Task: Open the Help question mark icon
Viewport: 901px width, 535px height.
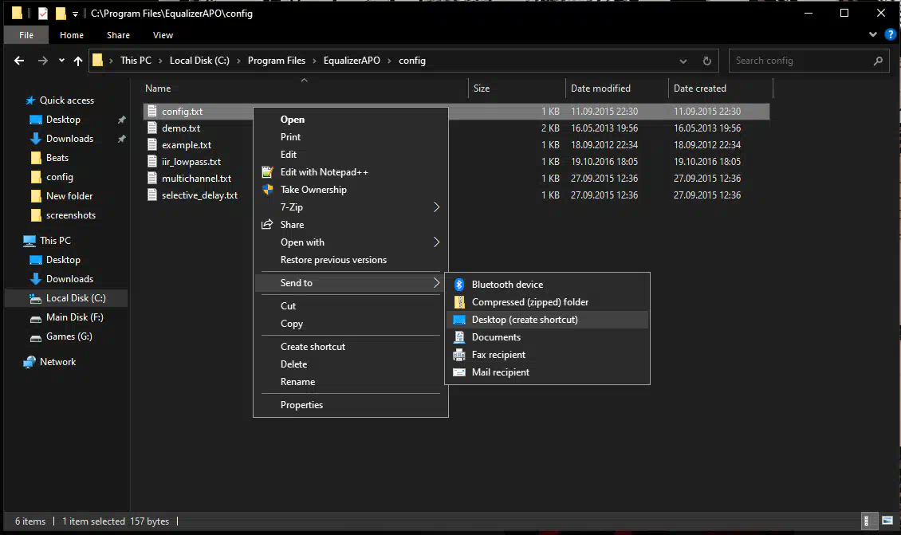Action: [x=891, y=34]
